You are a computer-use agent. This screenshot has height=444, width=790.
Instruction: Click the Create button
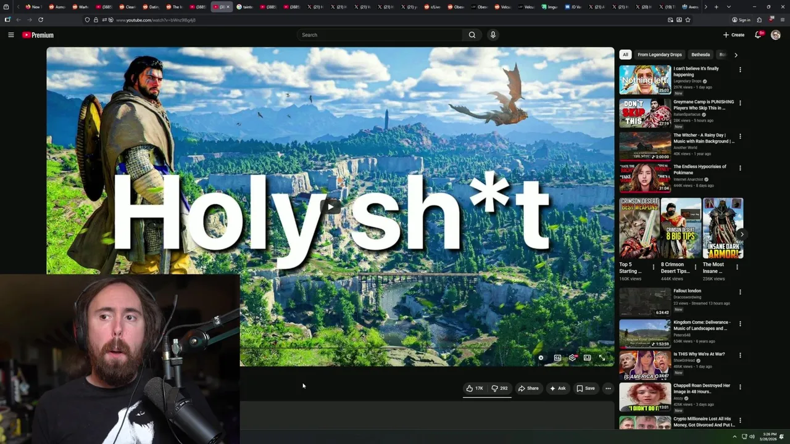[x=733, y=35]
